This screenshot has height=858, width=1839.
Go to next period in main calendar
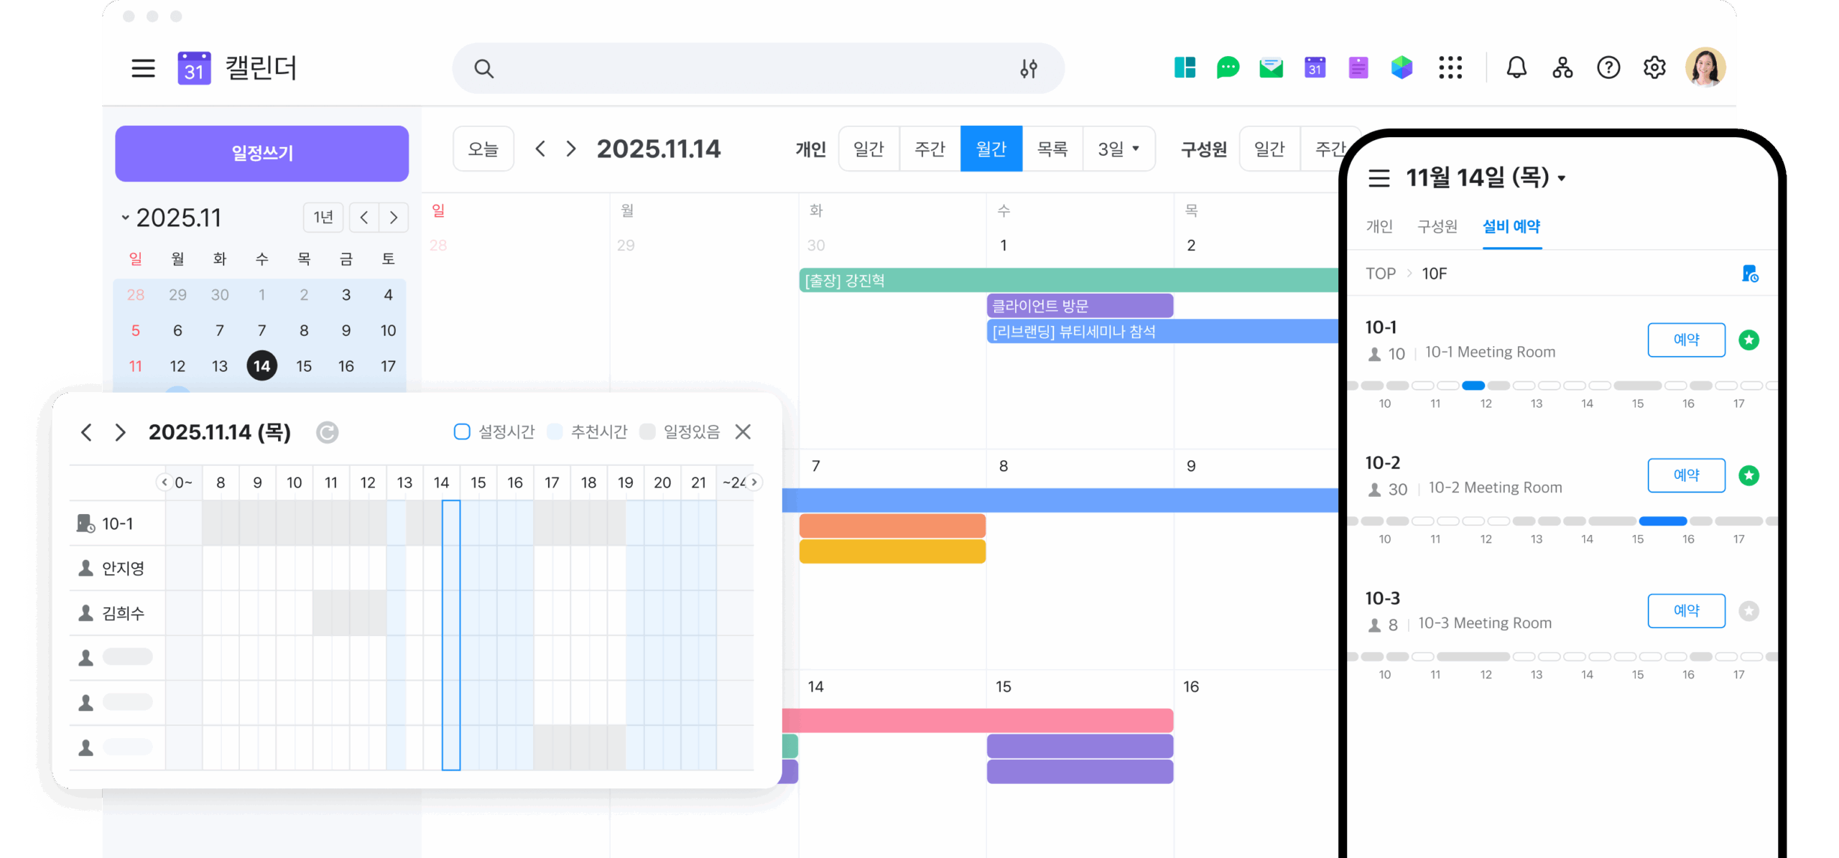coord(571,149)
